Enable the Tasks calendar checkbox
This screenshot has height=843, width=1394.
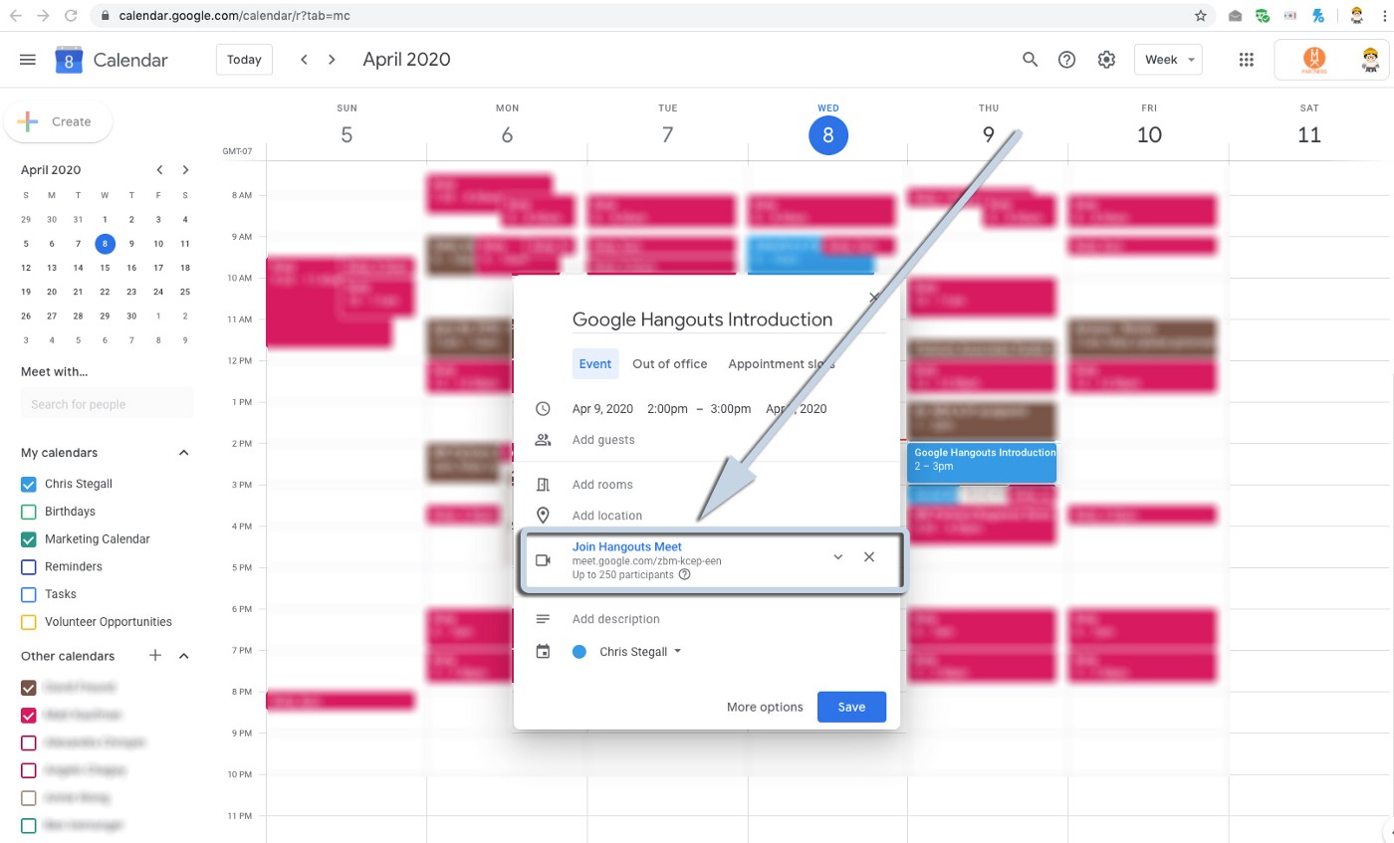pos(29,594)
